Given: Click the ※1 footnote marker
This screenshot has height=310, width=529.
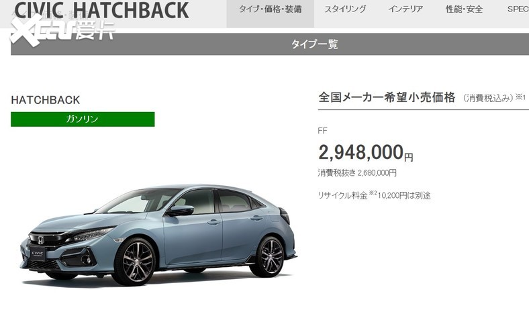Looking at the screenshot, I should (520, 97).
